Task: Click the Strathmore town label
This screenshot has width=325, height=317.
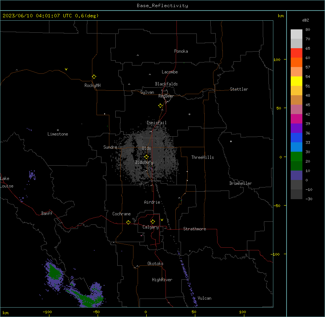Action: [195, 229]
